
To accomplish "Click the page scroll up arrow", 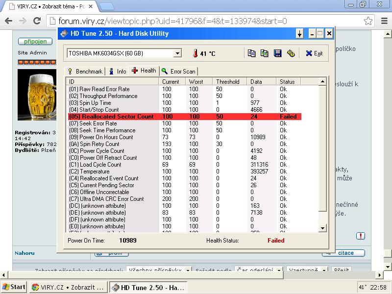I will (x=388, y=33).
